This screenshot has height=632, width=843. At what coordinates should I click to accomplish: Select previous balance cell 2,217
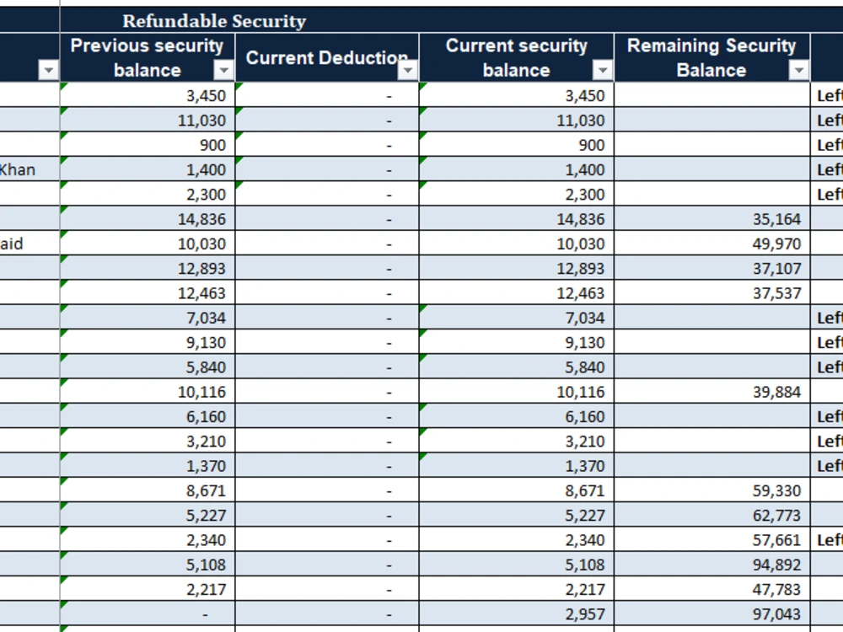click(x=148, y=590)
